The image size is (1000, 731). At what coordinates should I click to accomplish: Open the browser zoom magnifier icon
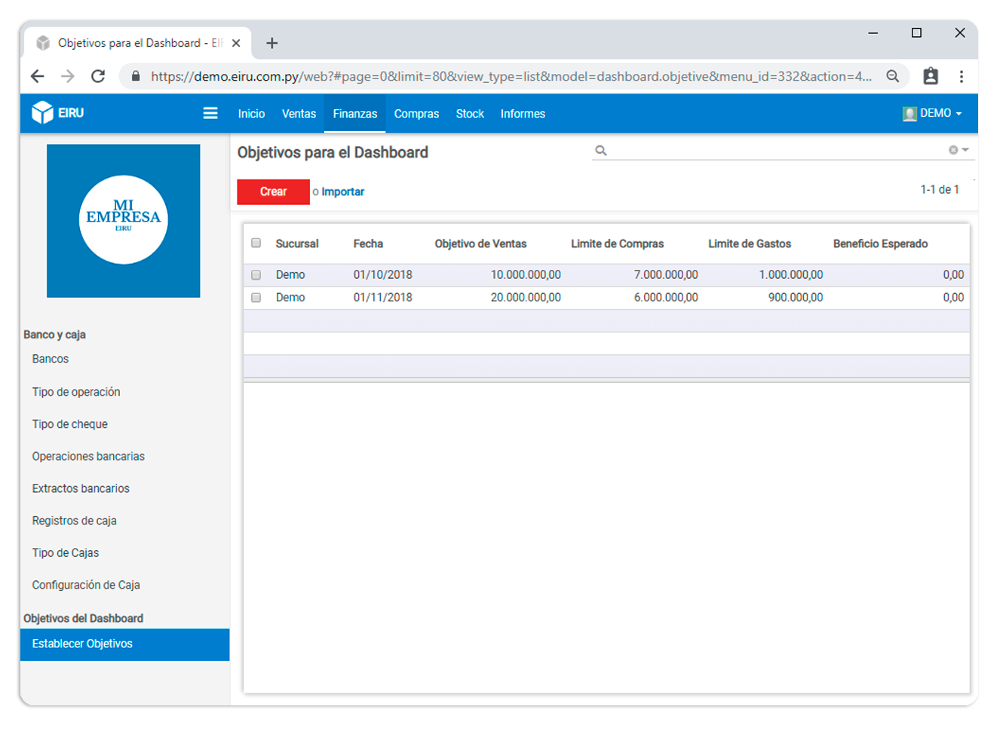[x=893, y=76]
